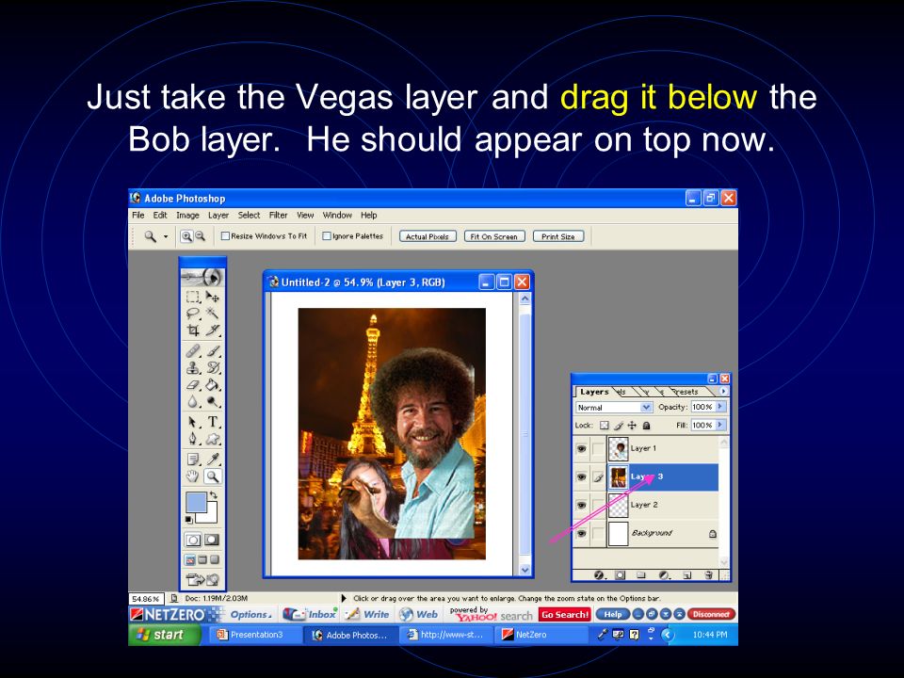Click the Zoom In icon in options bar

[186, 236]
